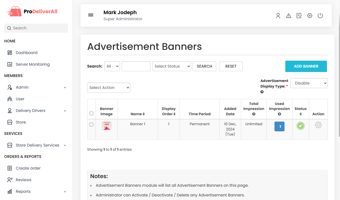Sort by Status column arrows

[301, 114]
